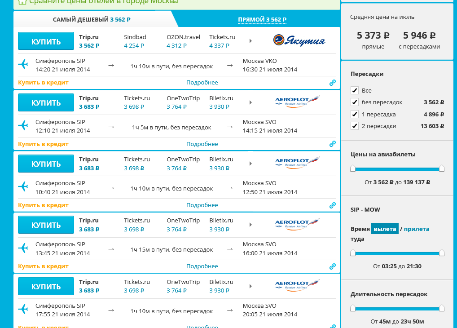Click the Yakutia airline logo

coord(299,41)
